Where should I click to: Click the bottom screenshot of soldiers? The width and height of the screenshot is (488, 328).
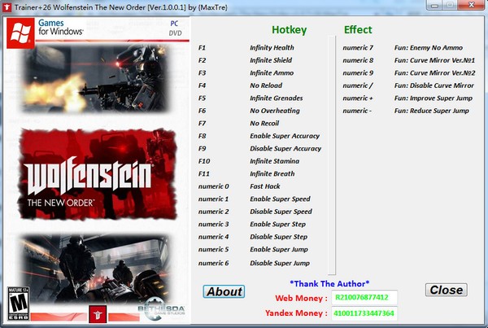(95, 269)
